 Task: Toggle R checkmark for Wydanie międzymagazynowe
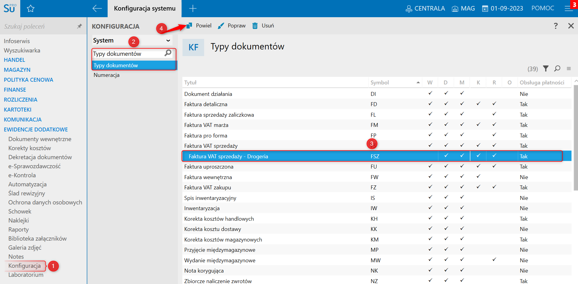point(494,260)
